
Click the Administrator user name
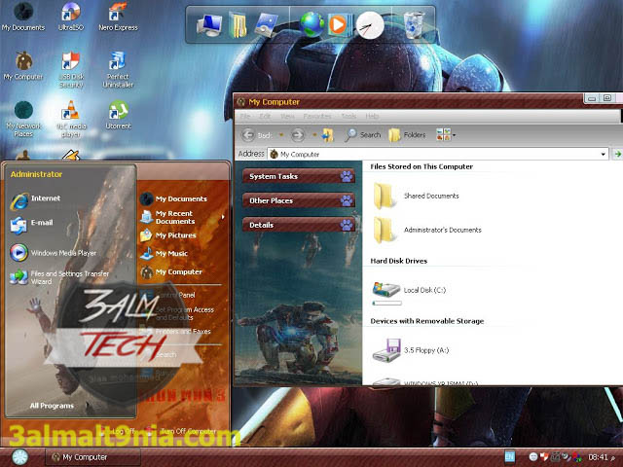pos(36,174)
